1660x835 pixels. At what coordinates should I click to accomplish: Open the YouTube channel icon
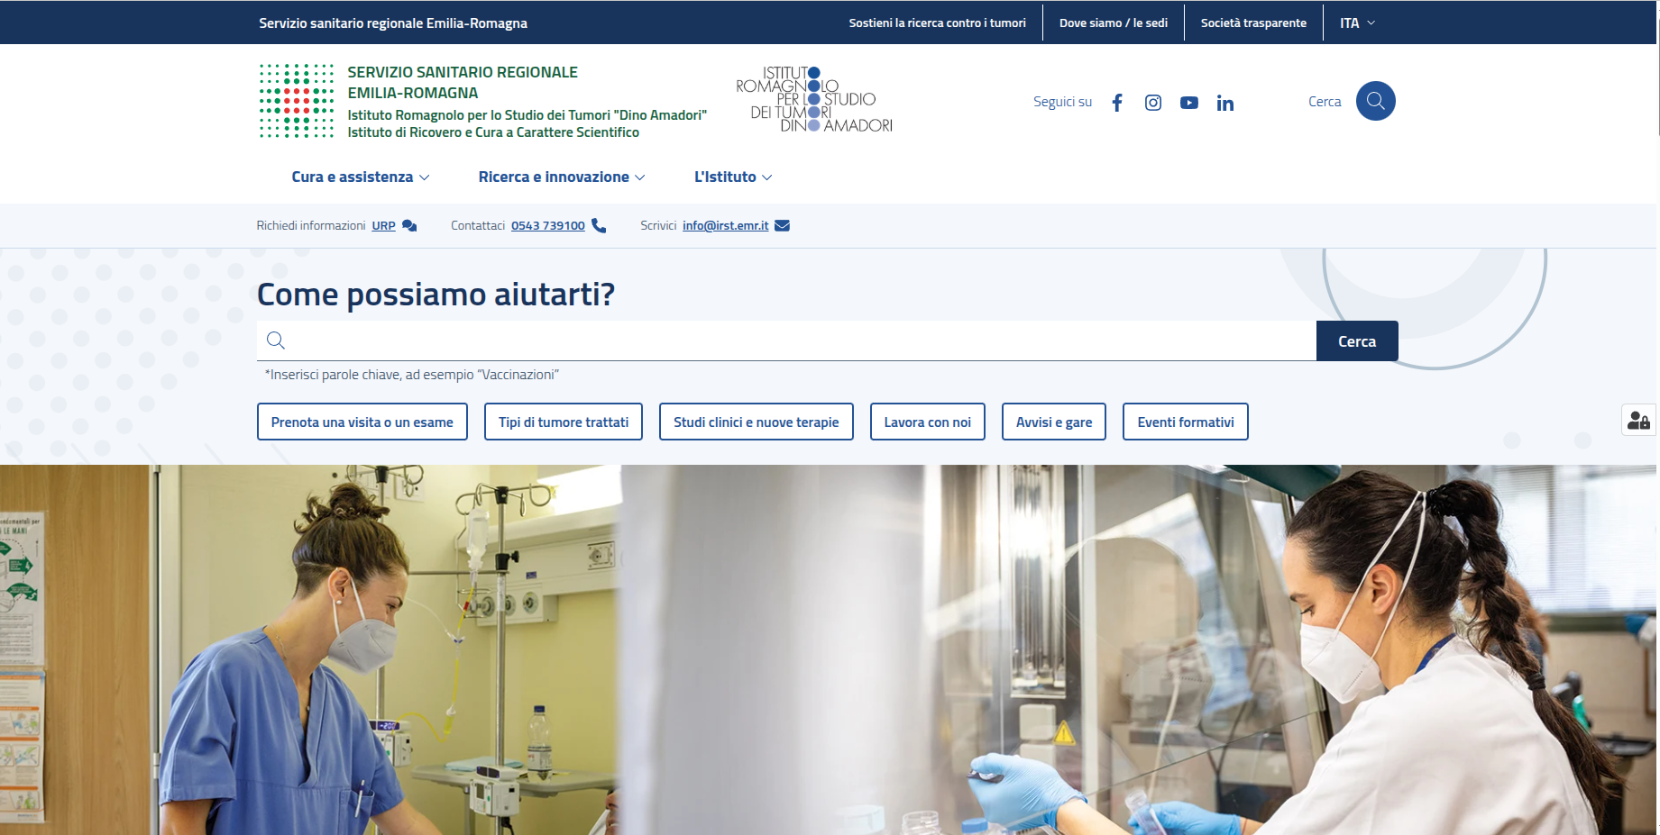pos(1189,103)
